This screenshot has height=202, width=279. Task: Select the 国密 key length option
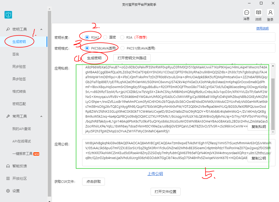pos(105,37)
